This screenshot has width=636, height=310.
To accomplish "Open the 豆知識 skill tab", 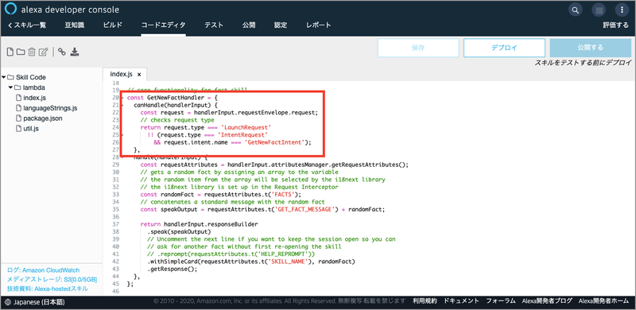I will [x=75, y=25].
